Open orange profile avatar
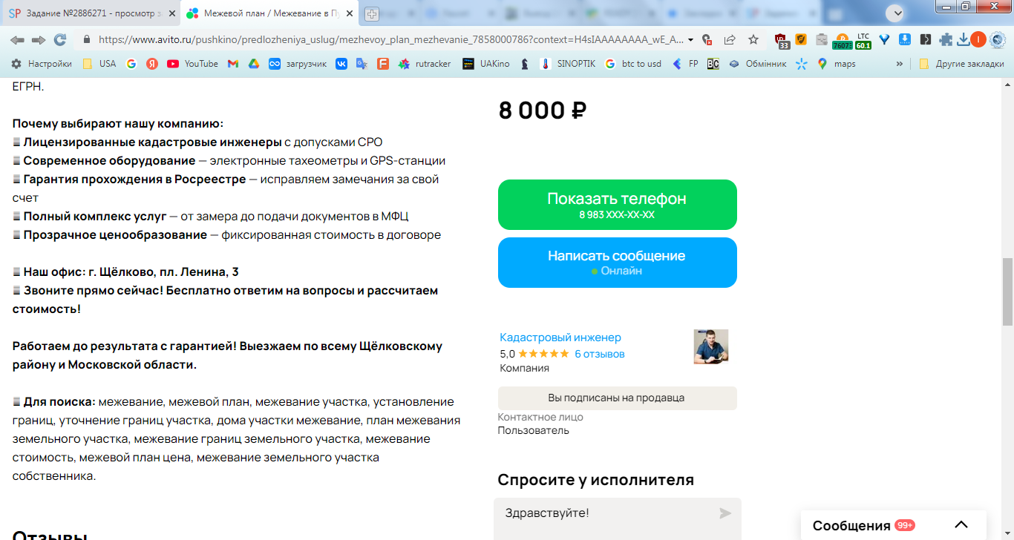Image resolution: width=1014 pixels, height=540 pixels. click(978, 39)
